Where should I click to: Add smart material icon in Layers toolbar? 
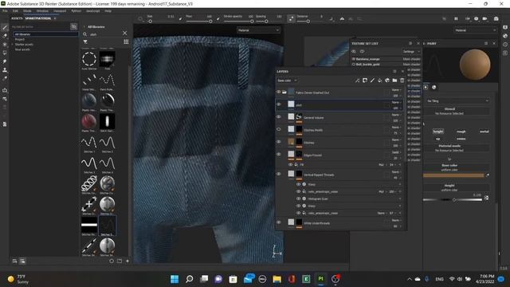coord(387,81)
